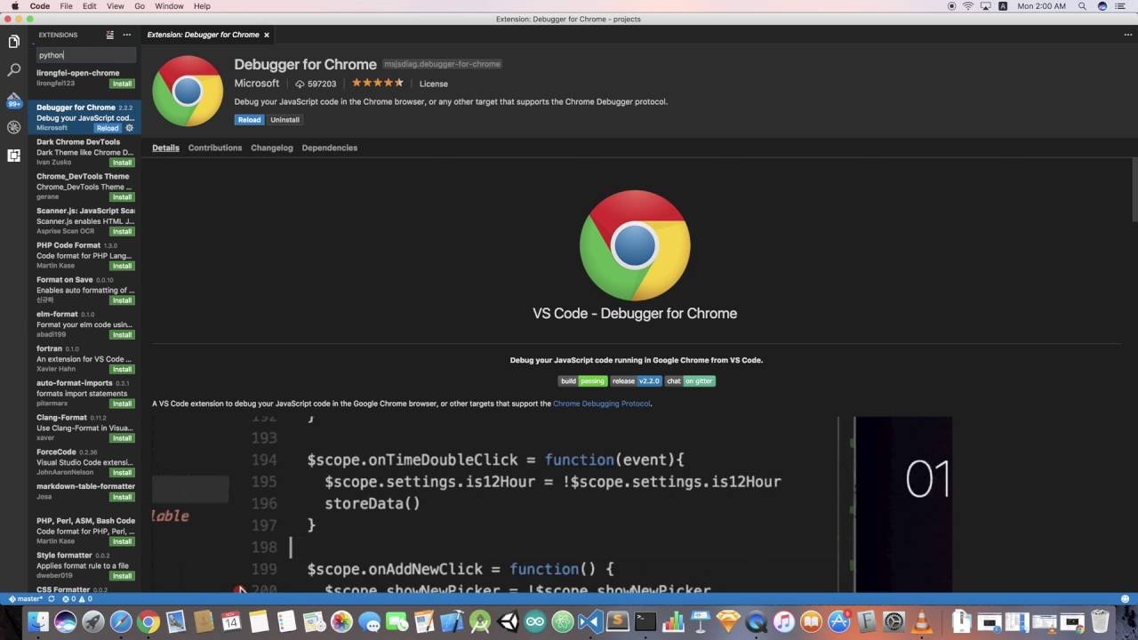The width and height of the screenshot is (1138, 640).
Task: Switch to the Changelog tab
Action: [x=272, y=148]
